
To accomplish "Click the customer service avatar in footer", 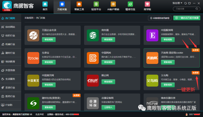I will tap(187, 114).
